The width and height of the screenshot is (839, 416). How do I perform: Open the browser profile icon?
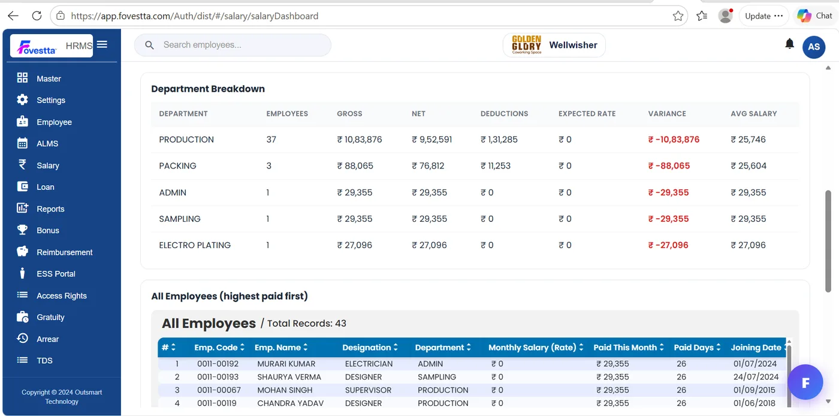pos(726,16)
